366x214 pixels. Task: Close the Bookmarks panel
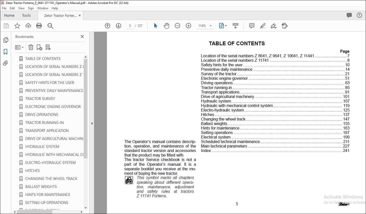(x=82, y=36)
